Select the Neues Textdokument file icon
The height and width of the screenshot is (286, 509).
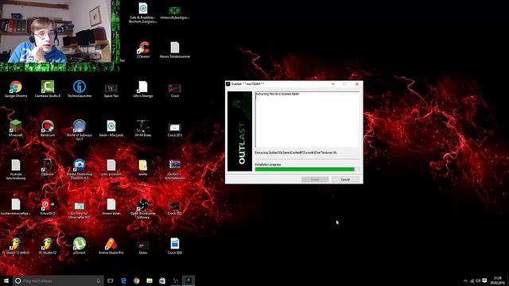(x=175, y=48)
